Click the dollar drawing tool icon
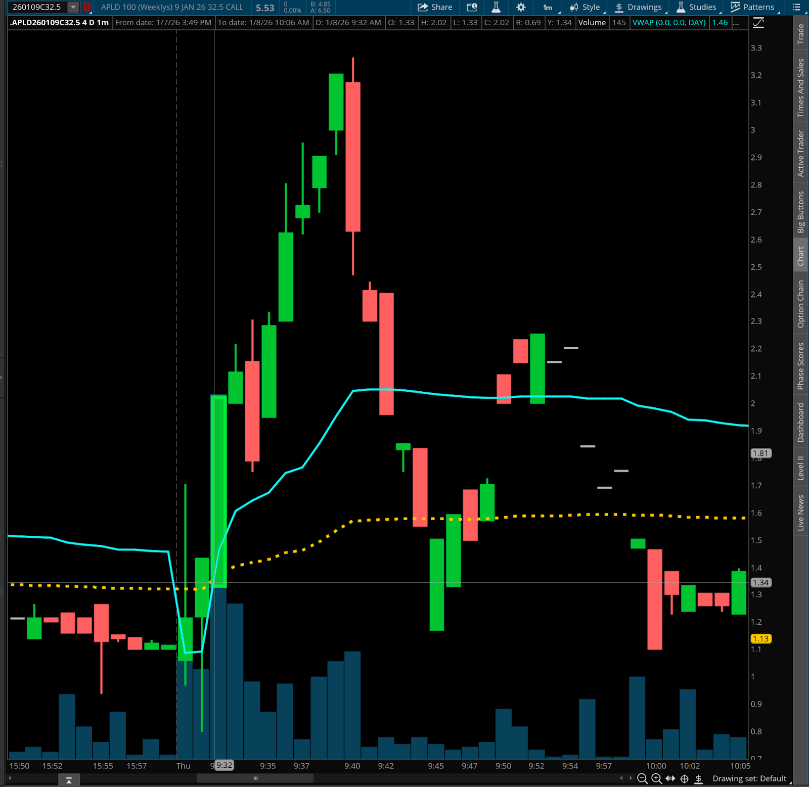Viewport: 809px width, 787px height. (699, 778)
